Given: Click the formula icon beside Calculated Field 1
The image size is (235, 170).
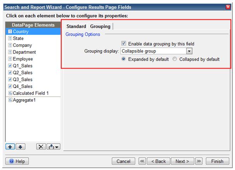Looking at the screenshot, I should (x=10, y=93).
